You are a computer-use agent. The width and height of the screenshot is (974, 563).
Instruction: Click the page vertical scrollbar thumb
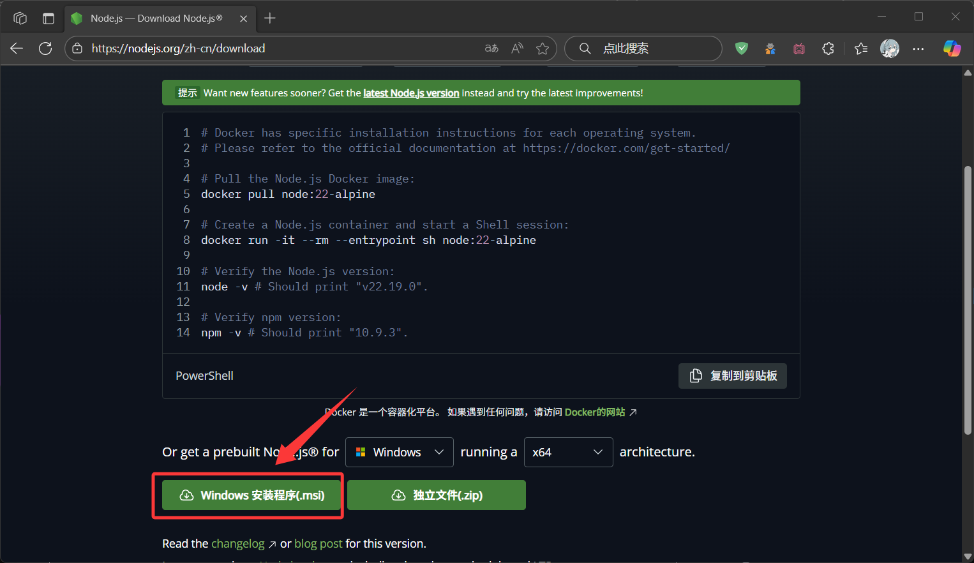(x=968, y=300)
